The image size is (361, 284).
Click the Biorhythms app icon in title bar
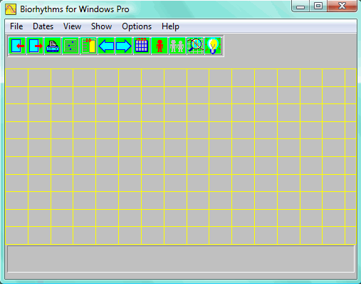coord(11,9)
